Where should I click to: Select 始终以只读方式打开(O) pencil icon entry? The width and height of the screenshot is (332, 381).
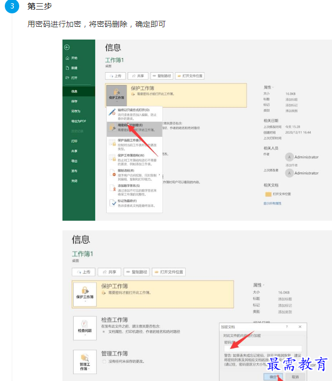(x=135, y=114)
